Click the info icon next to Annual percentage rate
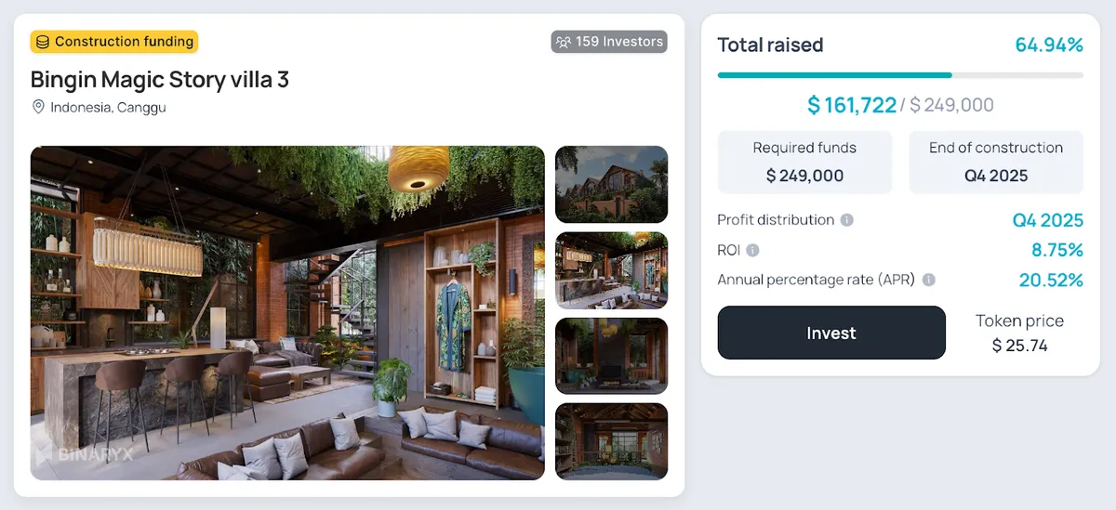The height and width of the screenshot is (510, 1116). click(x=928, y=280)
